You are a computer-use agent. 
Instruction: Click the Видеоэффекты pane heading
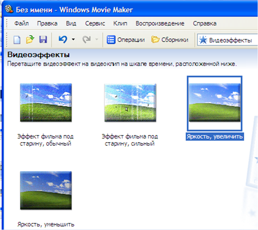pos(38,55)
